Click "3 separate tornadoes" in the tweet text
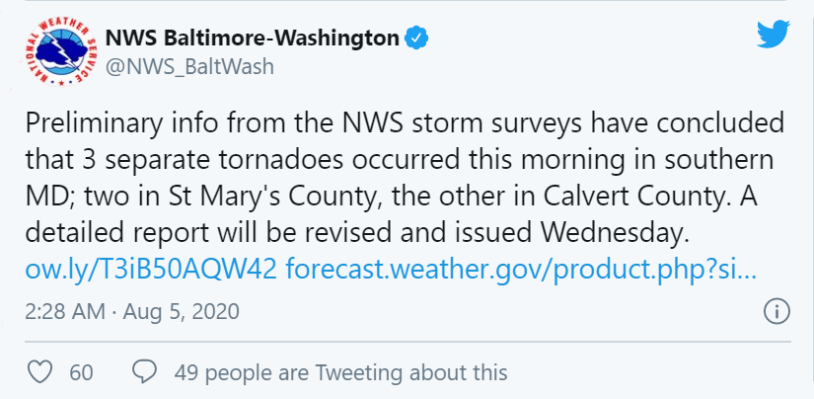This screenshot has height=399, width=814. click(181, 162)
